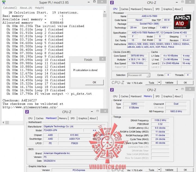Click the Multiplier x 38.0 value
Viewport: 196px width, 172px height.
click(x=137, y=59)
